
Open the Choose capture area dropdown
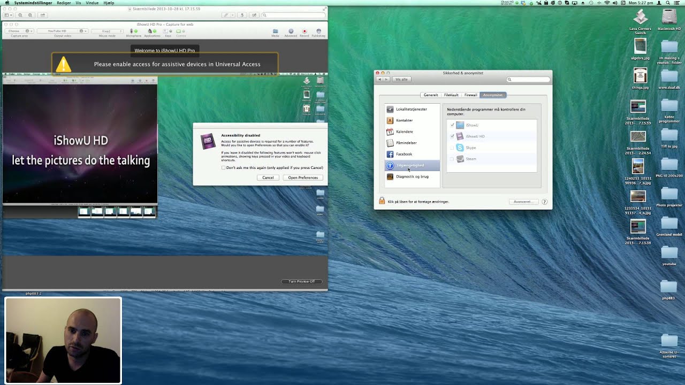[x=19, y=31]
